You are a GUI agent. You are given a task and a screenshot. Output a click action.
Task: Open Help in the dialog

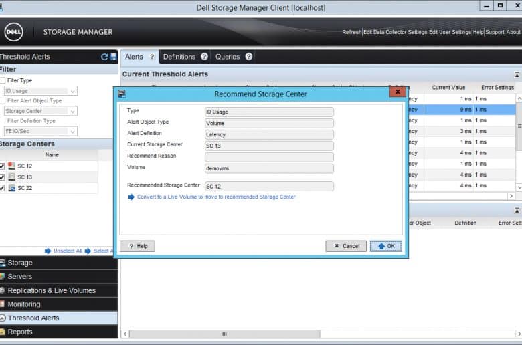137,246
